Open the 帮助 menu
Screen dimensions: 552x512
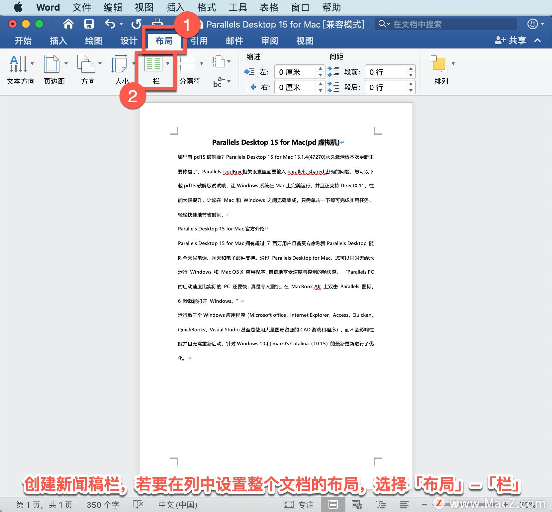331,7
